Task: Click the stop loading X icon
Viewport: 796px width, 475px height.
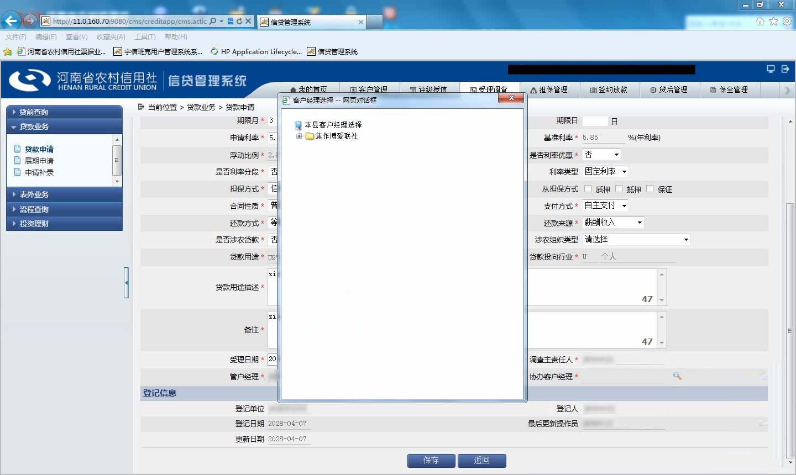Action: 248,21
